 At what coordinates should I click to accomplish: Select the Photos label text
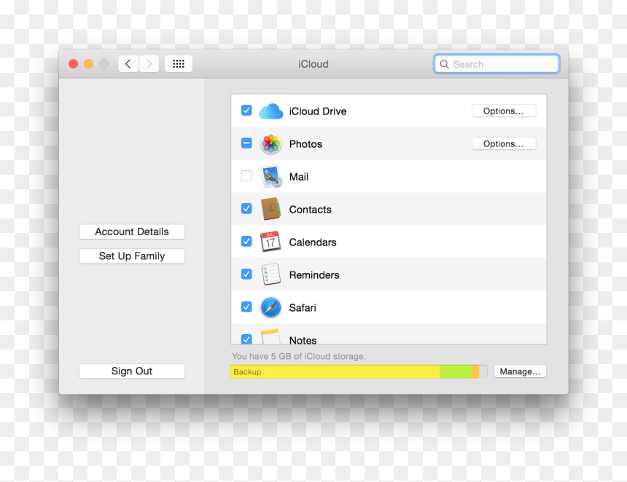305,144
